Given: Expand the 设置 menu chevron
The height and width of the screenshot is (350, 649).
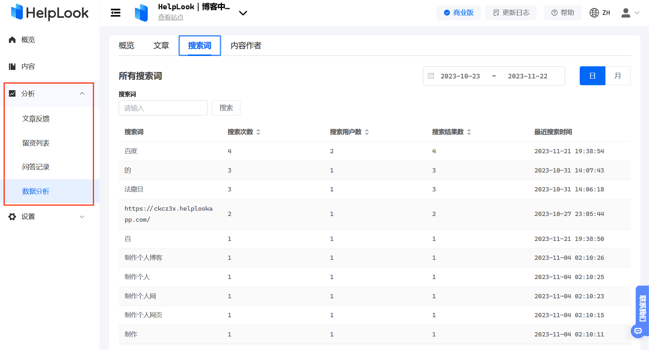Looking at the screenshot, I should point(82,217).
